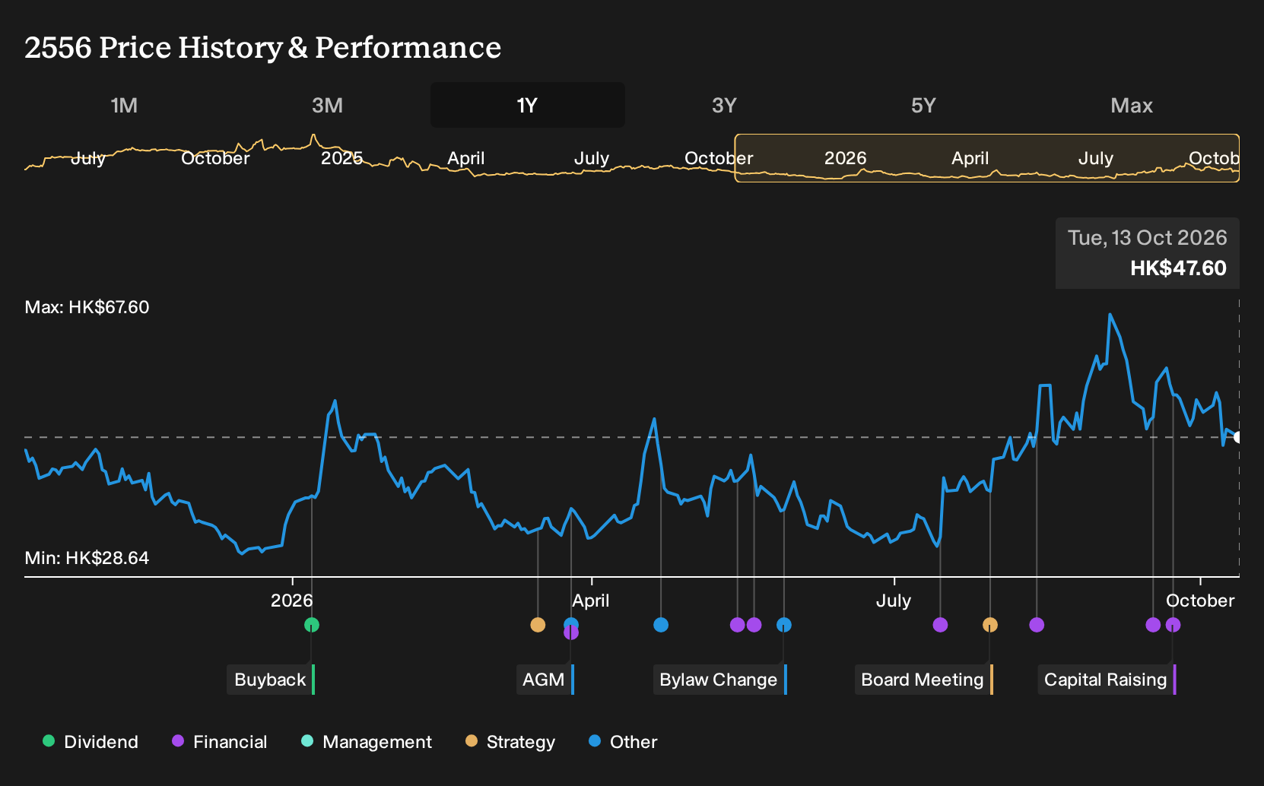
Task: Toggle the Financial legend filter
Action: pyautogui.click(x=220, y=742)
